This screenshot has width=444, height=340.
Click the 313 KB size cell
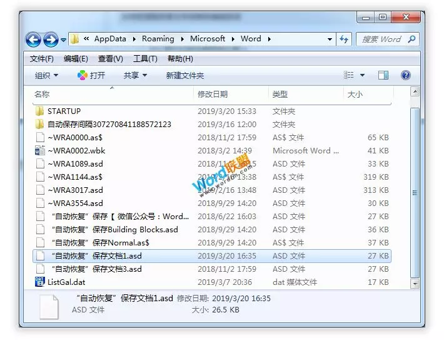click(x=376, y=190)
